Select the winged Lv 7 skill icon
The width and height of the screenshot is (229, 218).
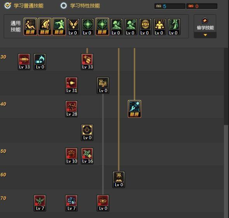click(40, 203)
